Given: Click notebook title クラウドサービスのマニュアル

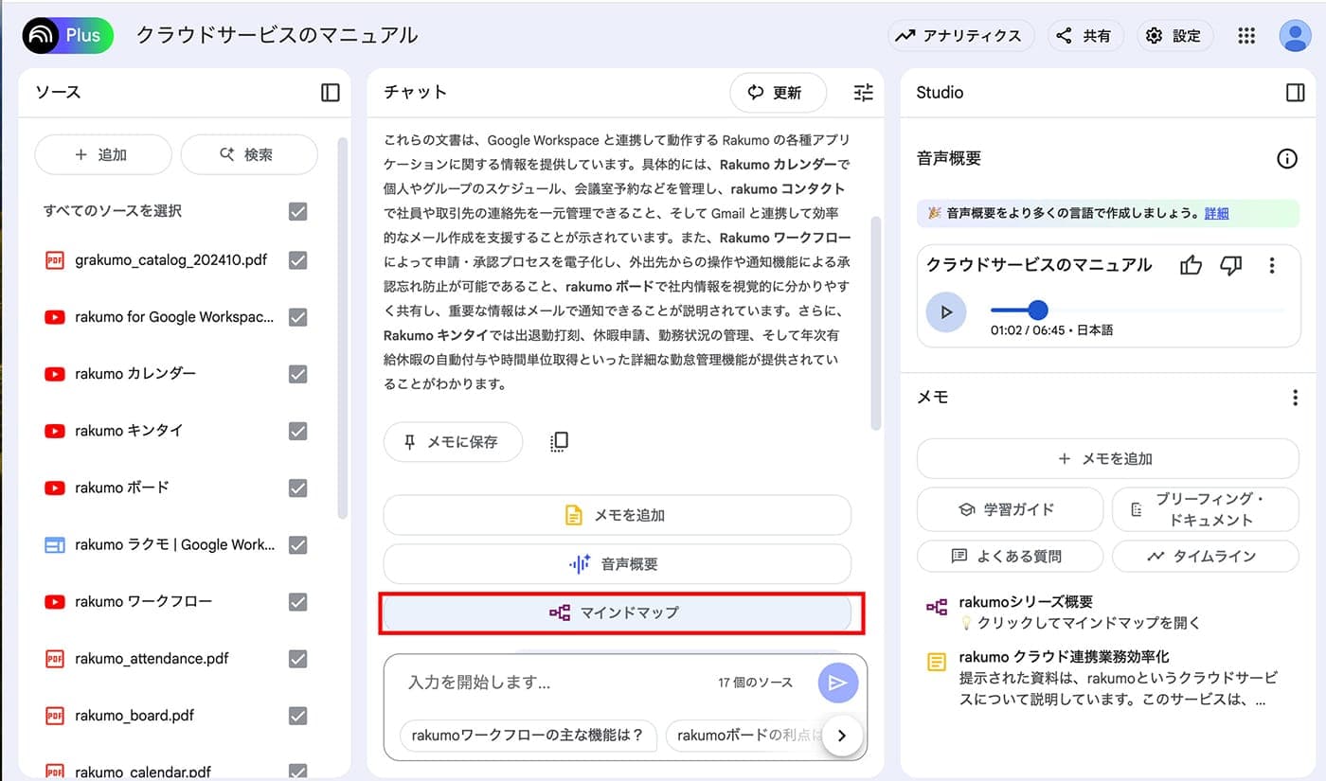Looking at the screenshot, I should (x=277, y=36).
